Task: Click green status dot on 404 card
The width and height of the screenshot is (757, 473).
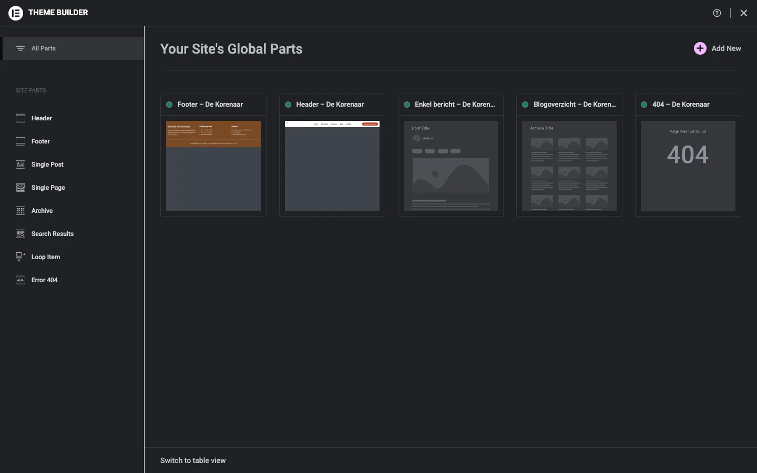Action: coord(644,105)
